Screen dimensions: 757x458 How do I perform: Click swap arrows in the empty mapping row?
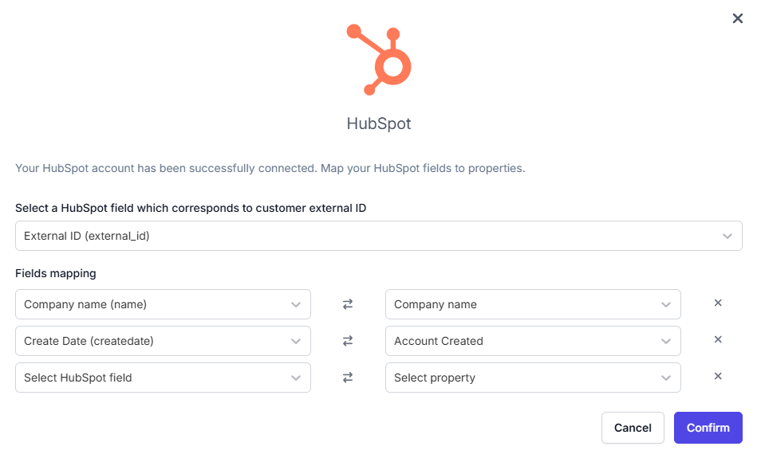348,378
